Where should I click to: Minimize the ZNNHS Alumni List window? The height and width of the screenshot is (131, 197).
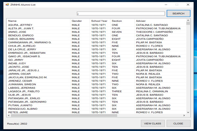[x=166, y=5]
